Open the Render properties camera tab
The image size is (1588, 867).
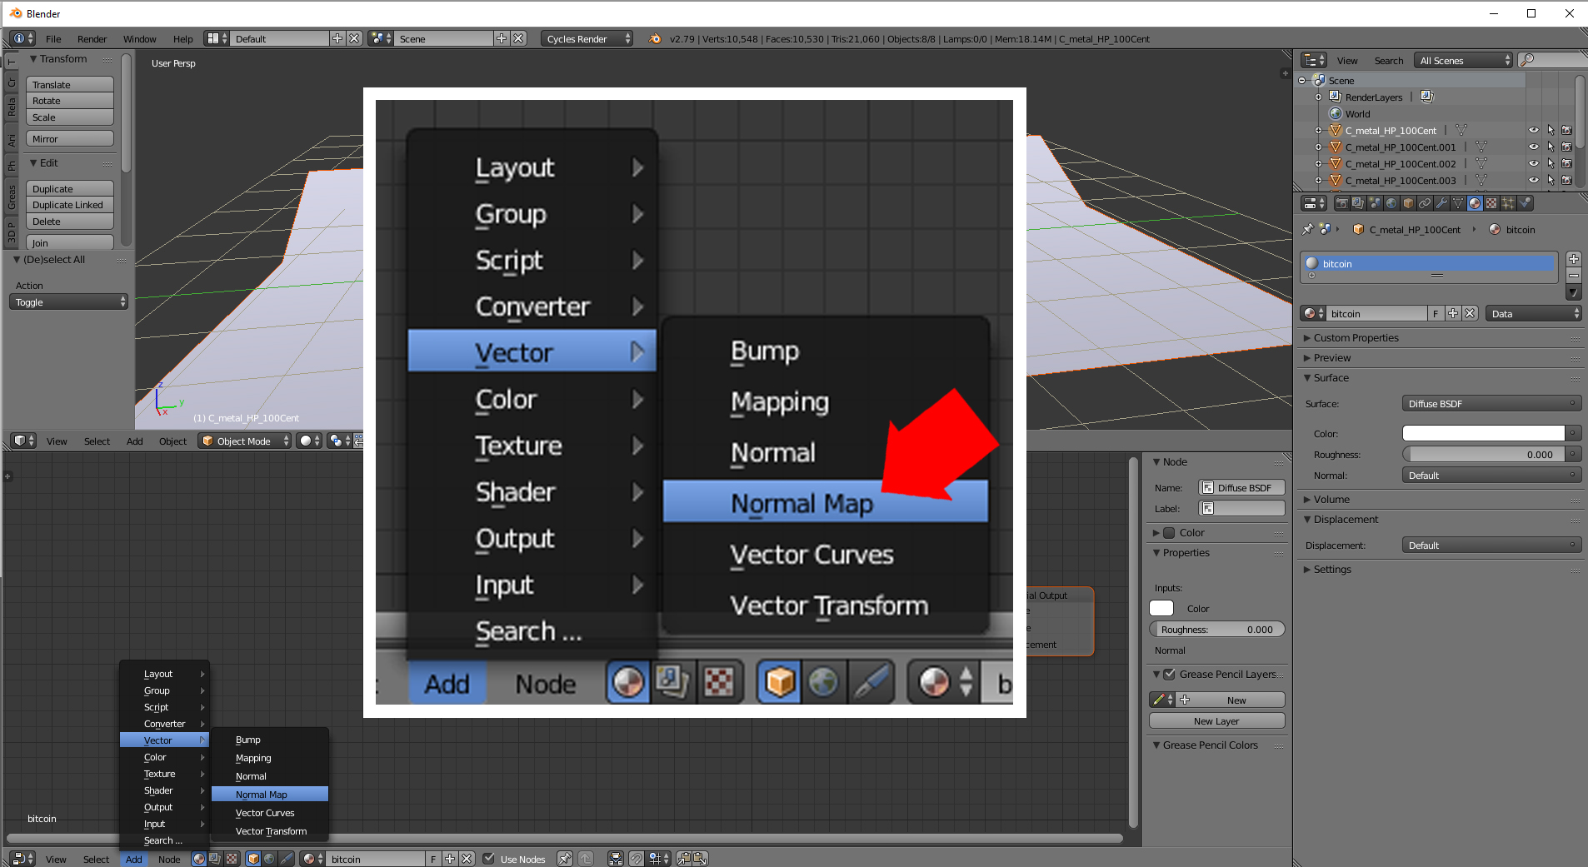(1342, 203)
